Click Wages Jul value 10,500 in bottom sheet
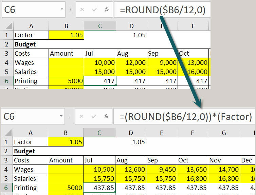The image size is (256, 195). pos(99,169)
